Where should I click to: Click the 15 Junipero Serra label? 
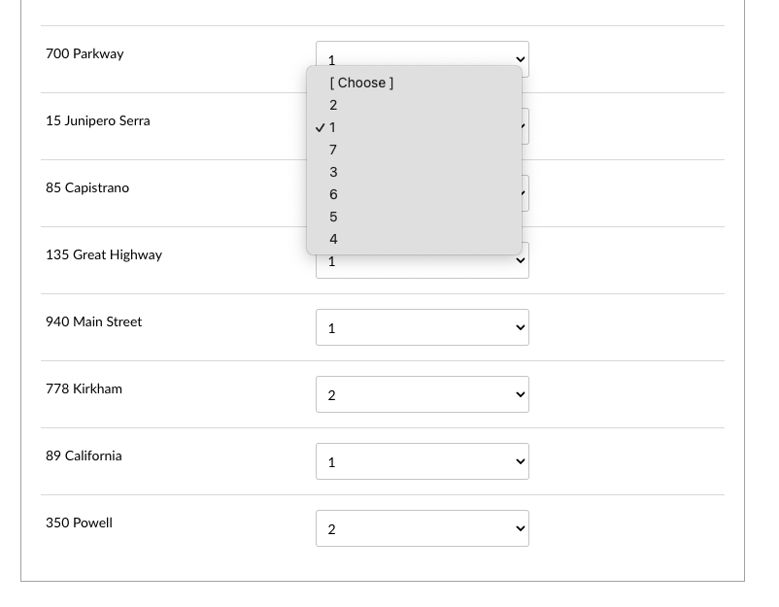[x=97, y=120]
